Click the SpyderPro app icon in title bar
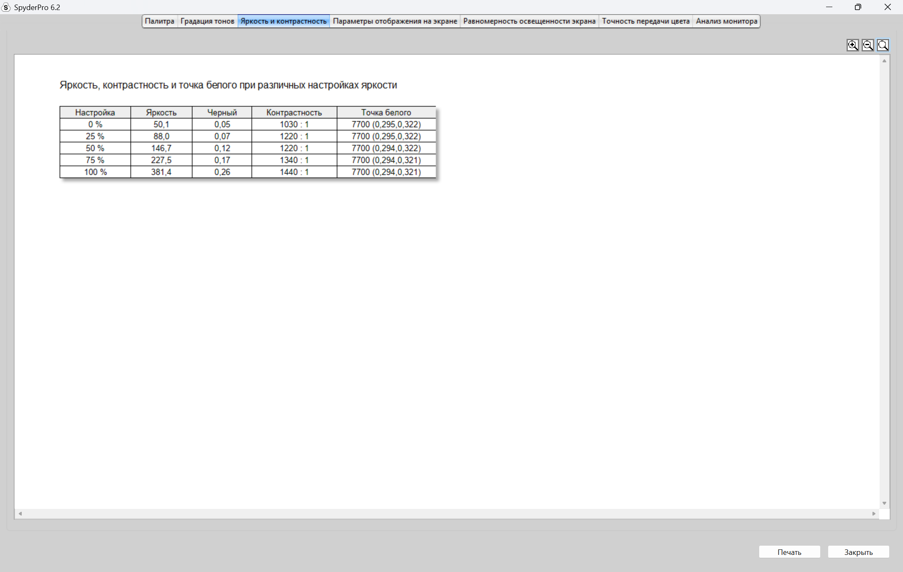The image size is (903, 572). coord(6,7)
